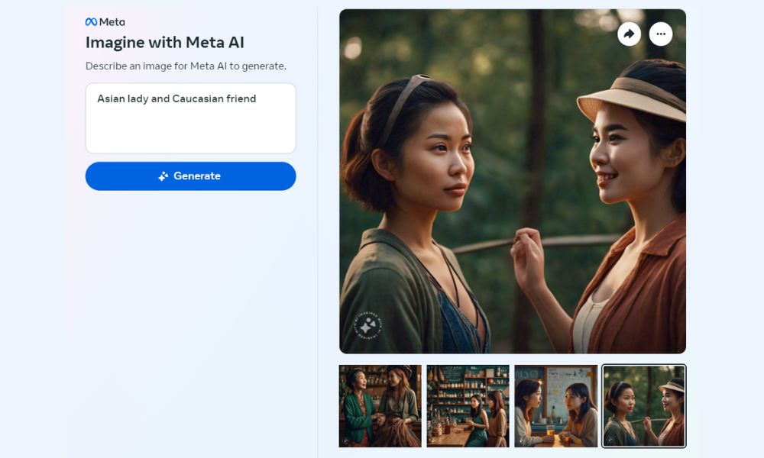Select the first thumbnail with green jacket
Screen dimensions: 764x458
click(x=380, y=405)
